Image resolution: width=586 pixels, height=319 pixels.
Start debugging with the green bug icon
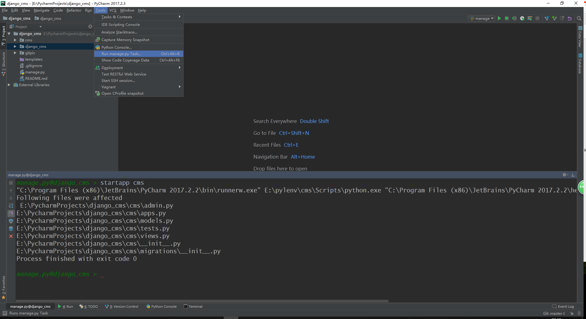(x=507, y=19)
